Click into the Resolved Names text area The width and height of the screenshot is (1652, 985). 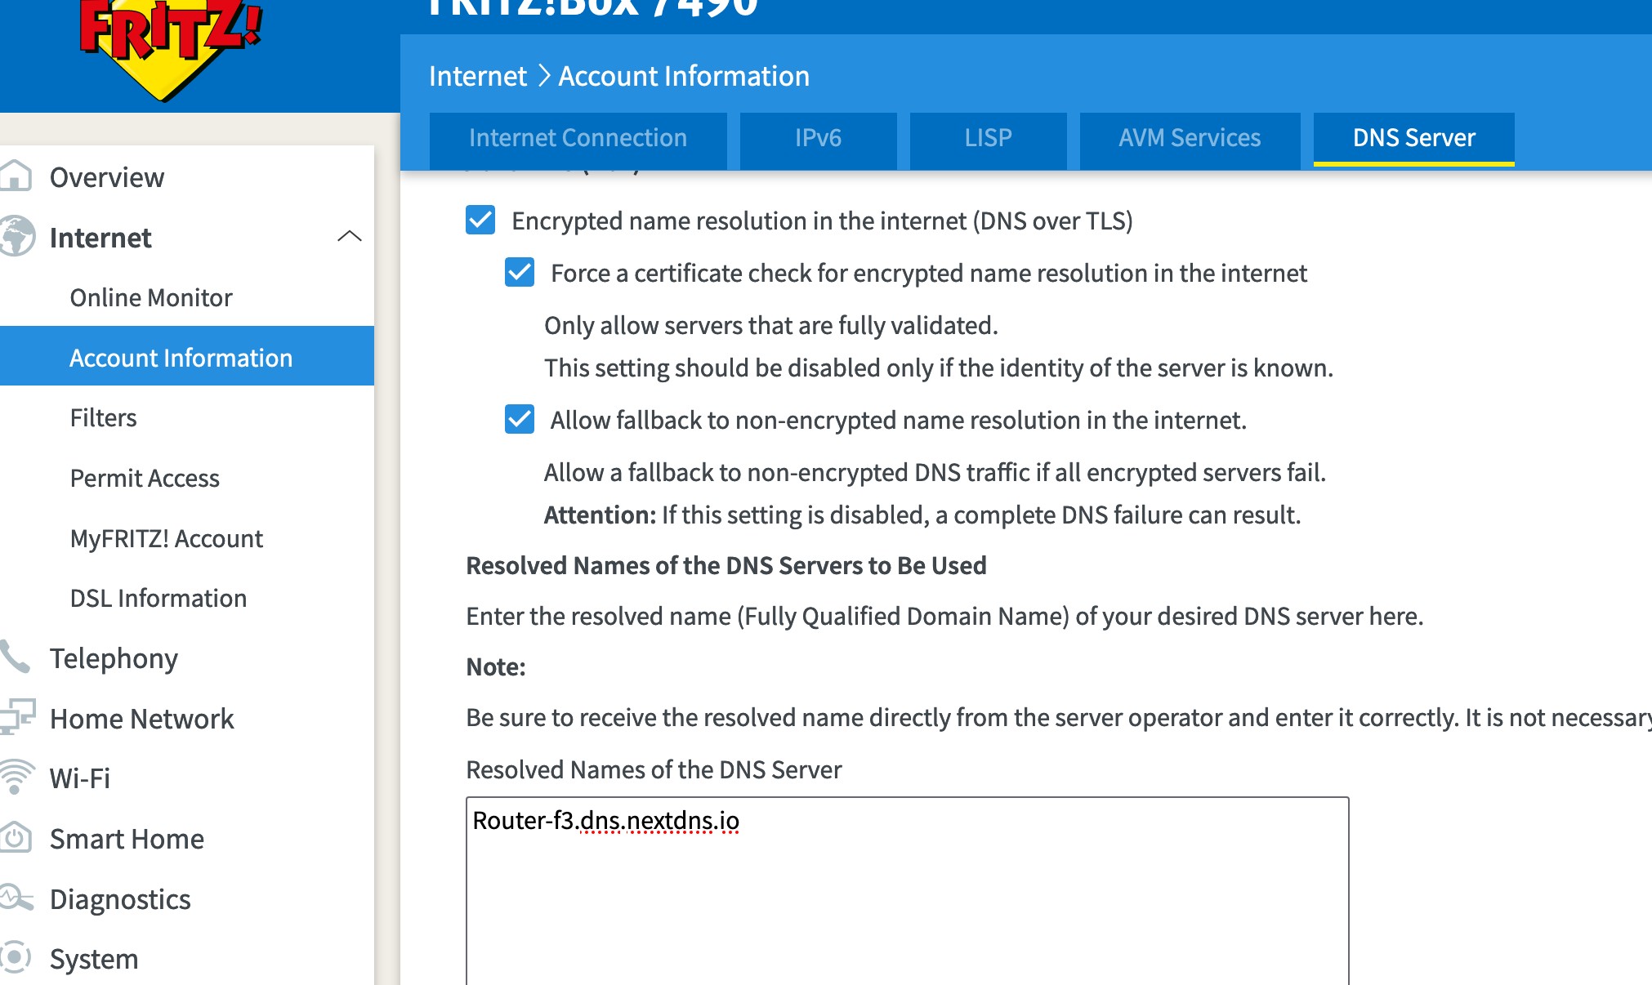click(x=907, y=891)
